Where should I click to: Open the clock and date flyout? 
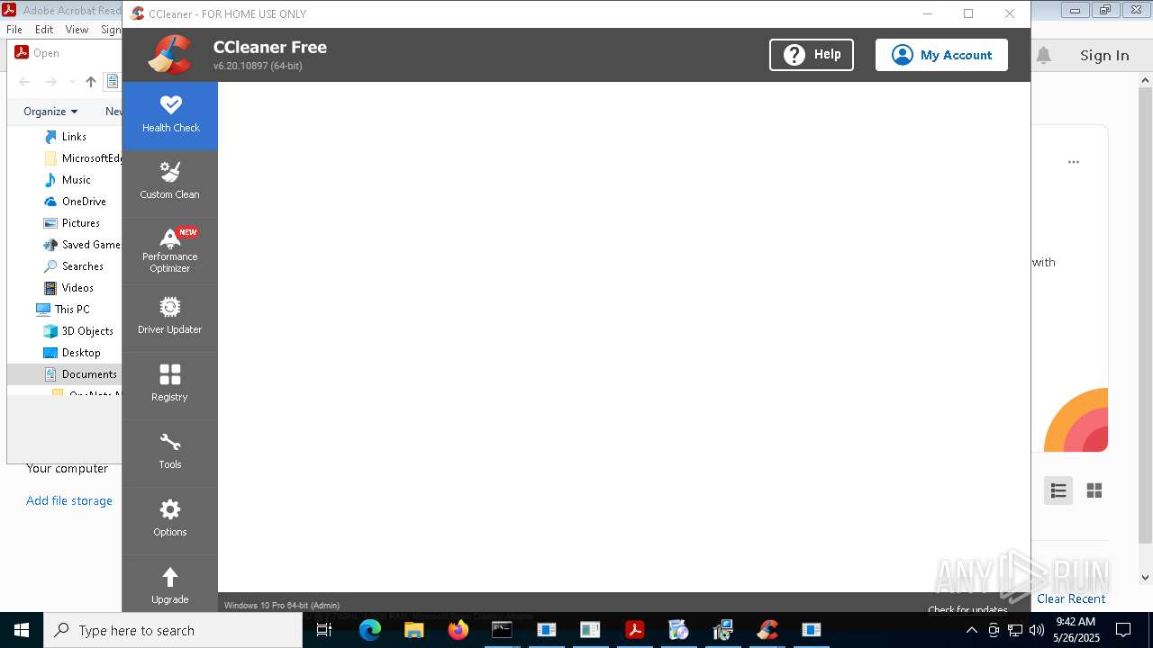(1076, 630)
